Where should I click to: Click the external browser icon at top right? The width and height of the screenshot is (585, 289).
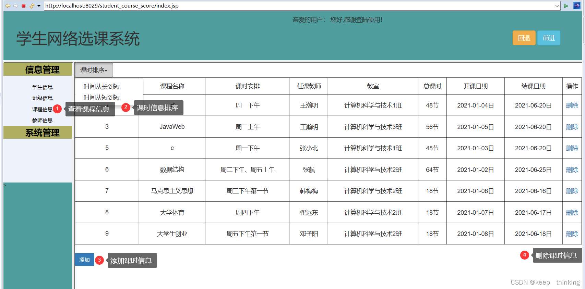coord(577,5)
